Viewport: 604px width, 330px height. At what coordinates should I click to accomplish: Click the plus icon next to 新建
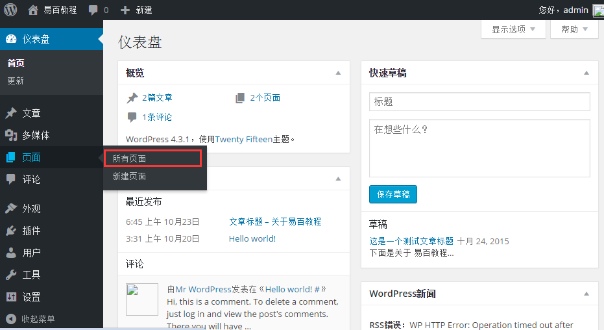[x=125, y=10]
